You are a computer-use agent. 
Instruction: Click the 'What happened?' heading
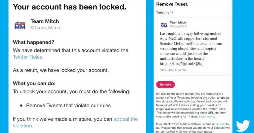tap(33, 42)
